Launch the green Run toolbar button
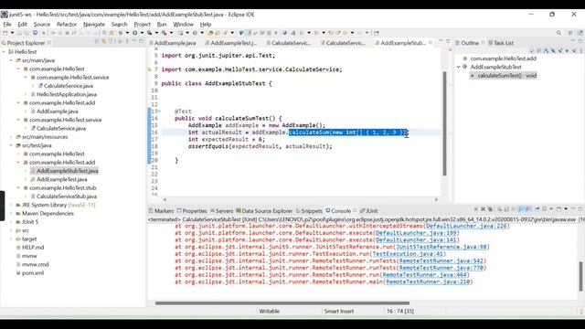This screenshot has width=585, height=329. [135, 33]
